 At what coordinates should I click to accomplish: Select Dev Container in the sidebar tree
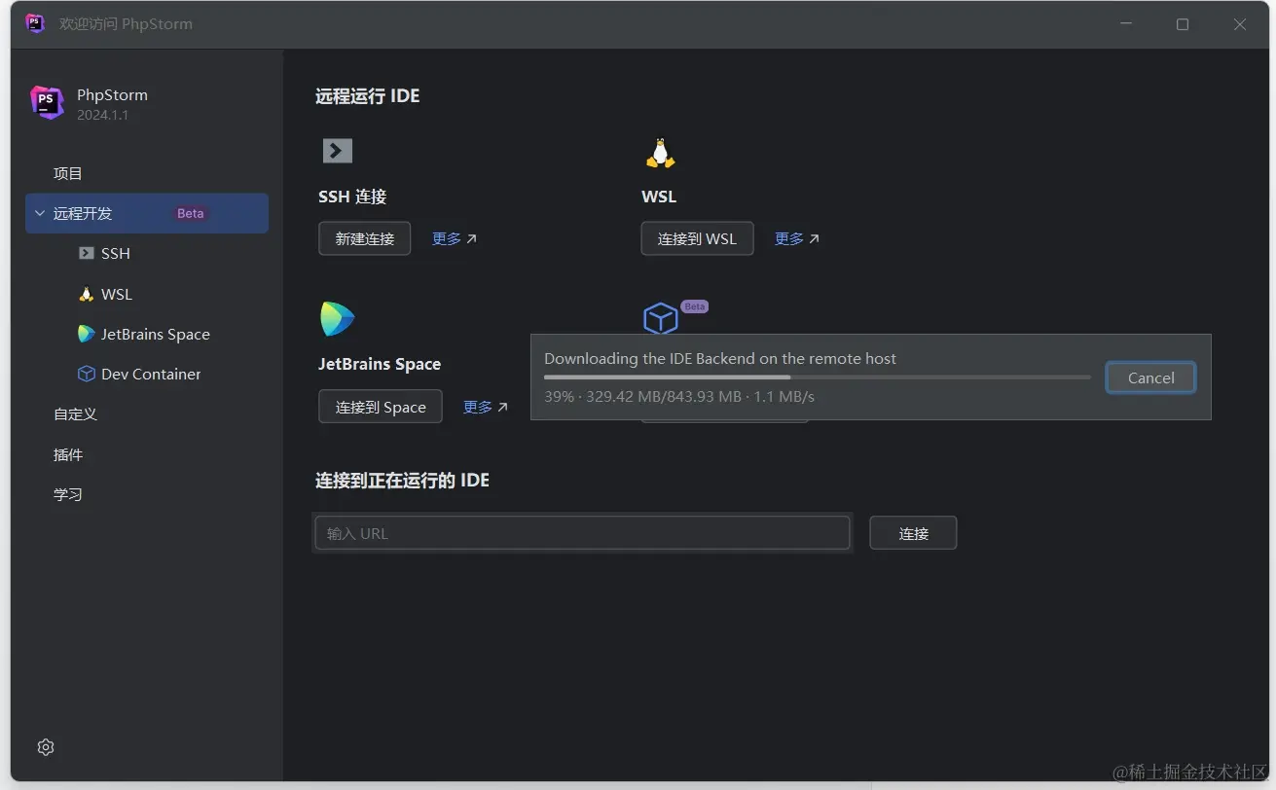click(151, 374)
